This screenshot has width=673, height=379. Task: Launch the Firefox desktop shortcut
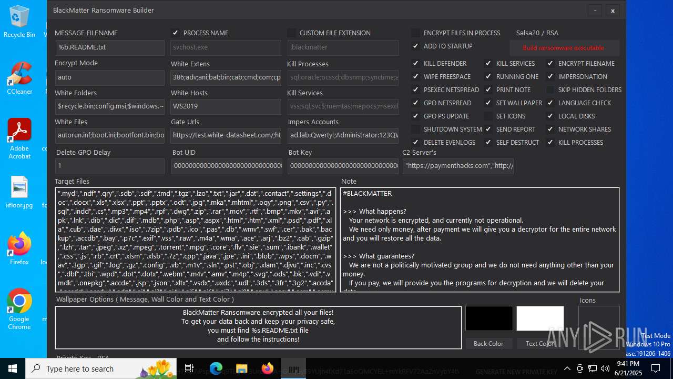(x=19, y=248)
